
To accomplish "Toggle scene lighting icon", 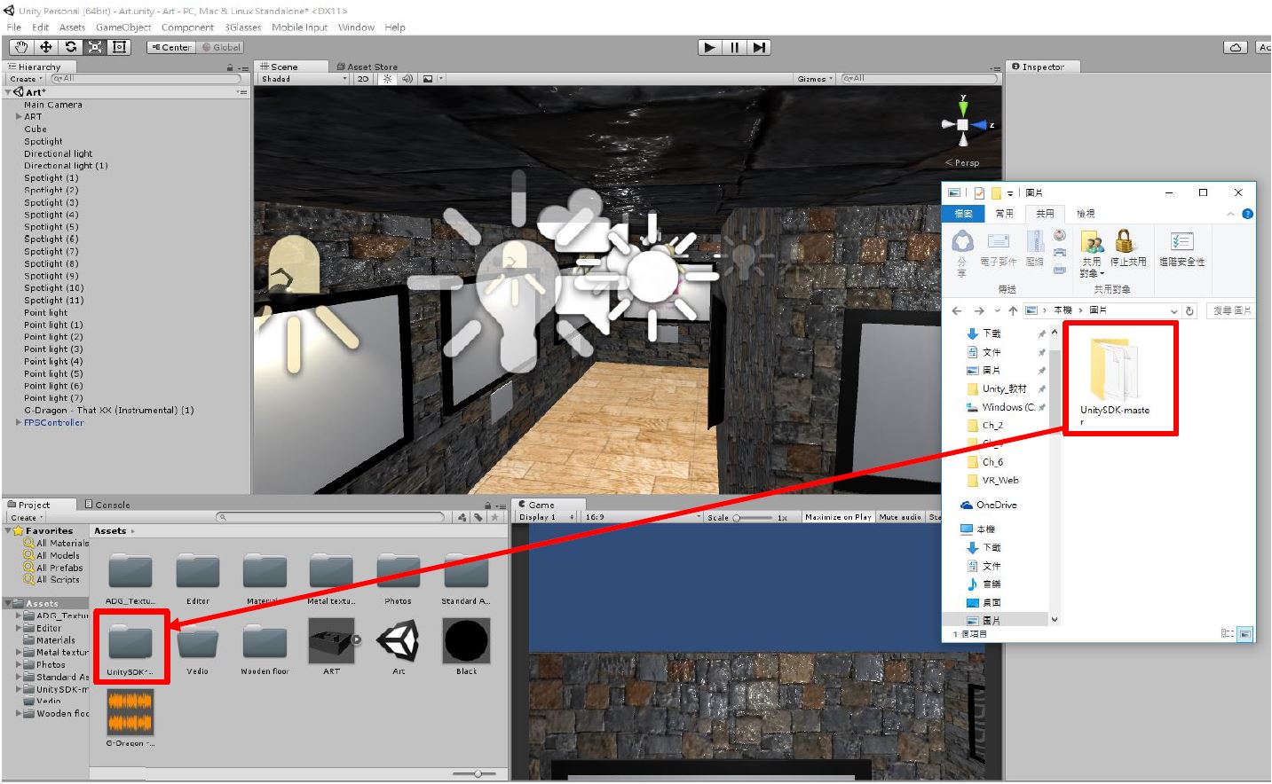I will [x=387, y=79].
